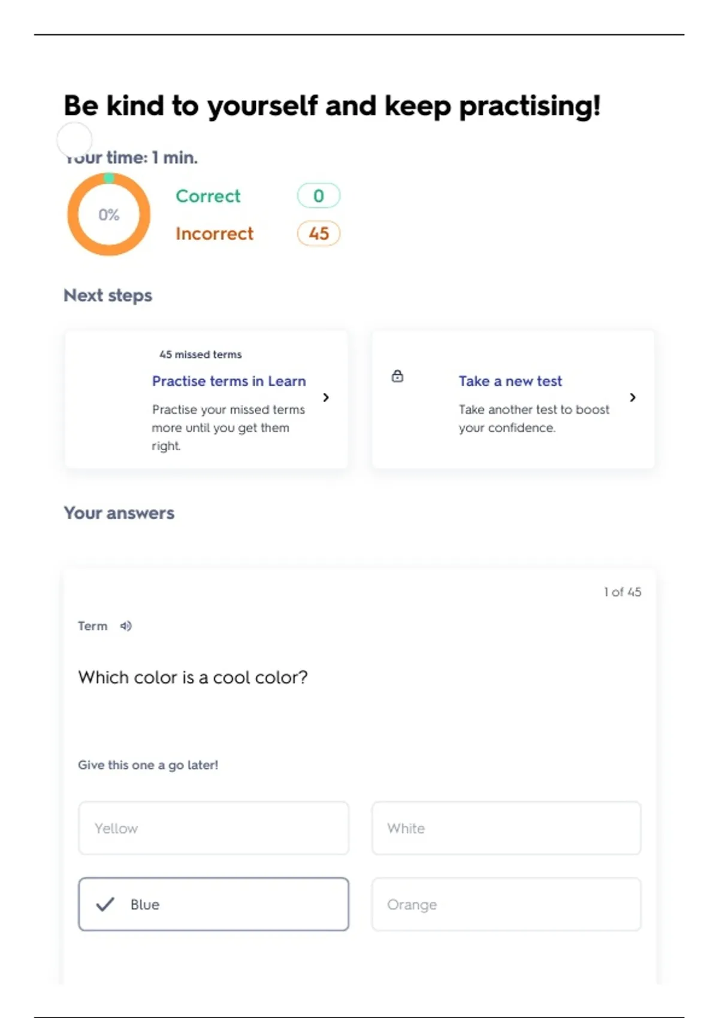Select the Blue answer option
Image resolution: width=719 pixels, height=1018 pixels.
tap(213, 904)
